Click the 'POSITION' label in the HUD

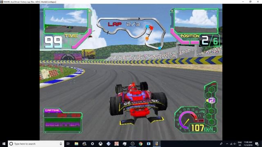(x=190, y=36)
